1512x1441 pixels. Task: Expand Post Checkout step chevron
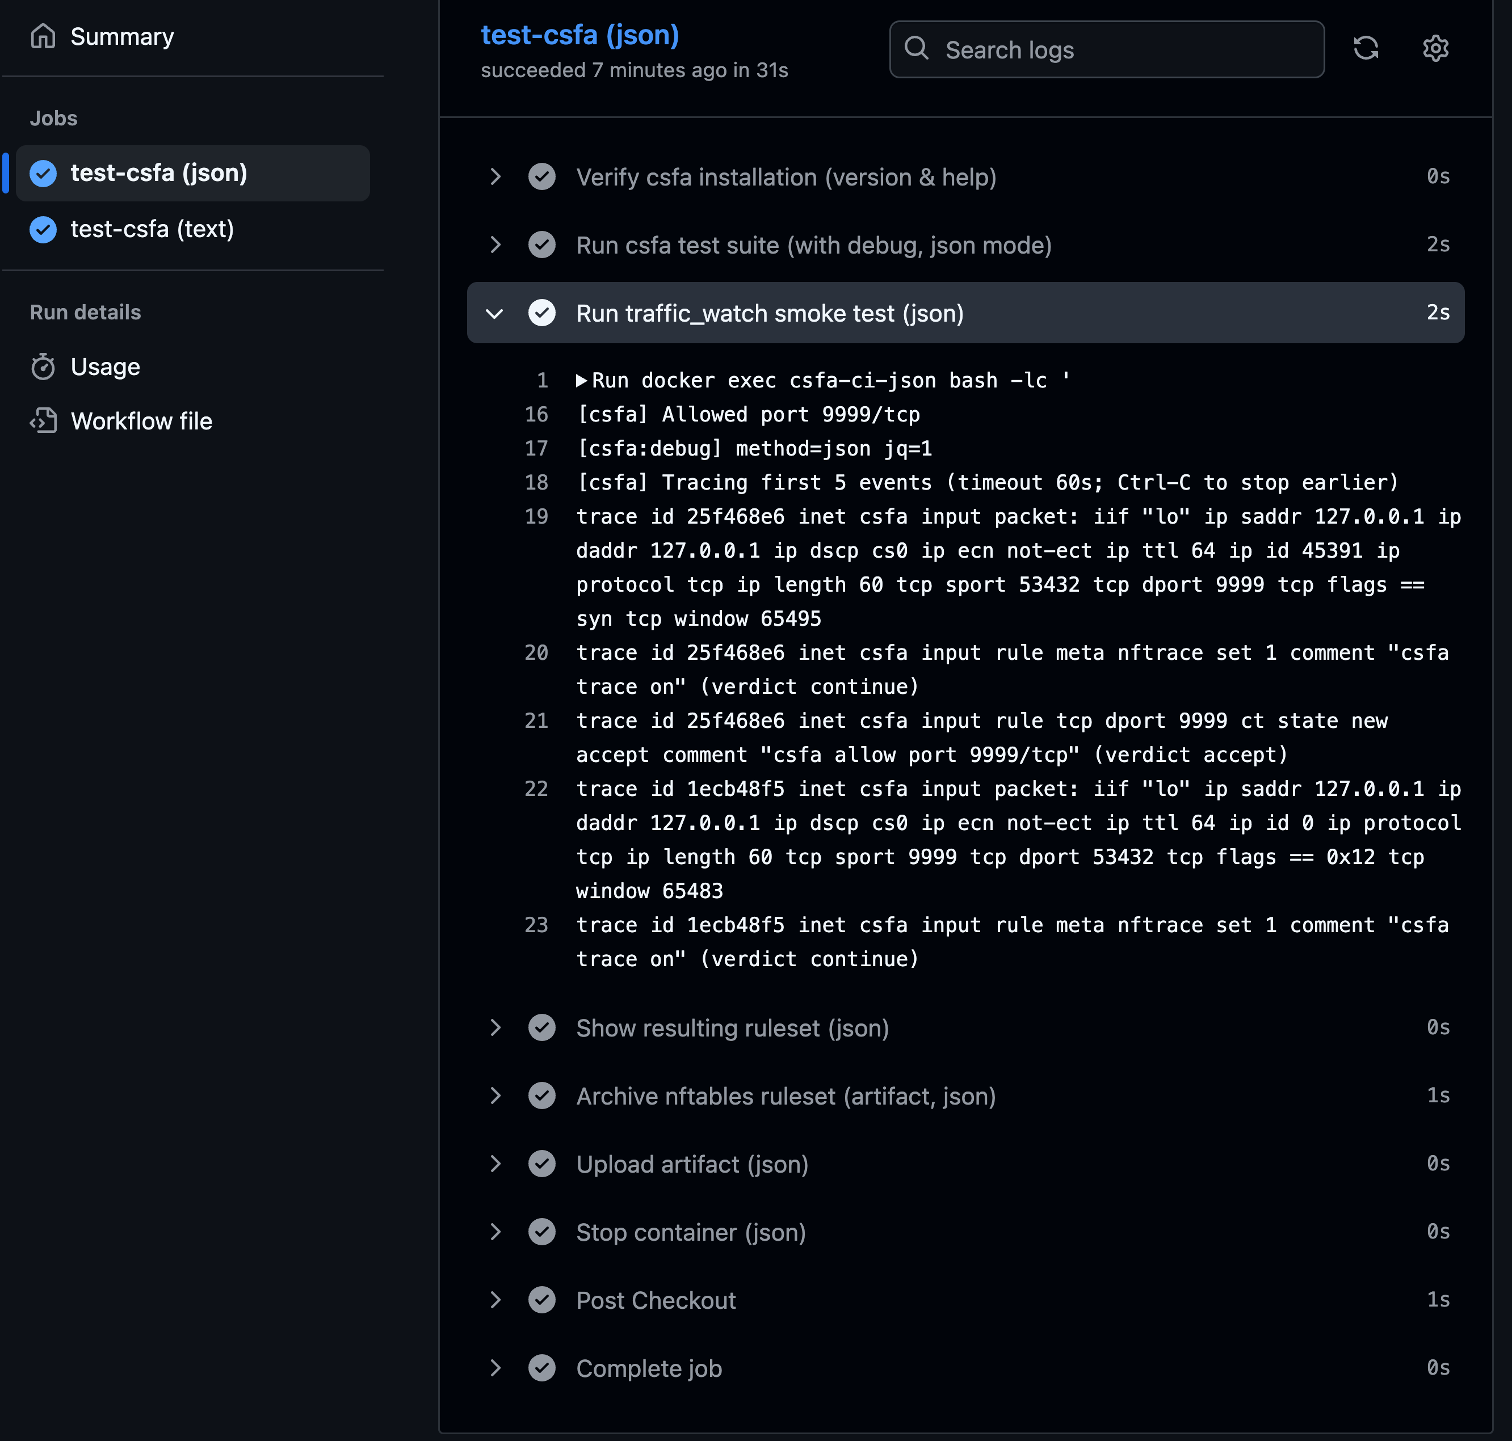(495, 1300)
